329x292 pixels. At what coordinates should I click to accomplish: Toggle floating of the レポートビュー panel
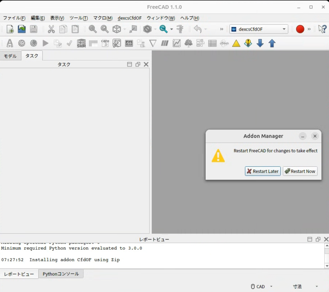318,239
